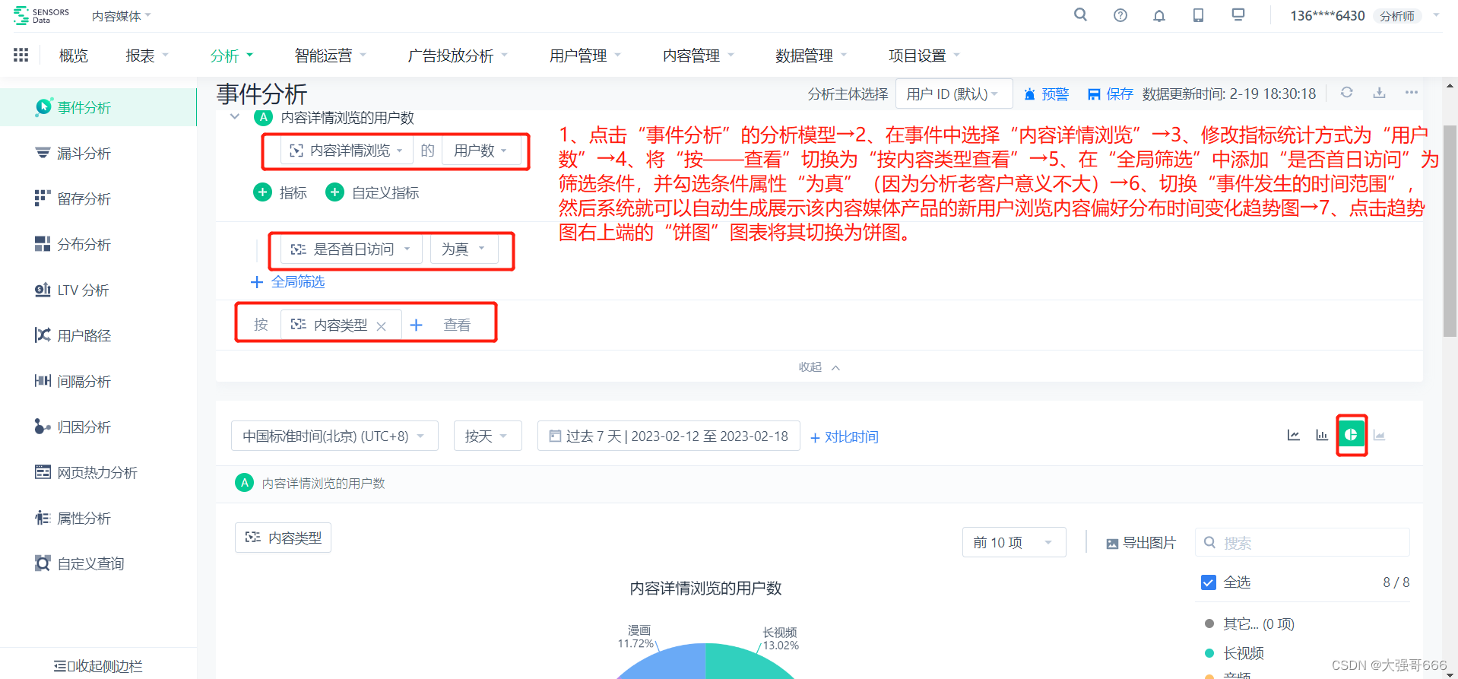Image resolution: width=1458 pixels, height=679 pixels.
Task: Open the 分析 top menu
Action: [231, 56]
